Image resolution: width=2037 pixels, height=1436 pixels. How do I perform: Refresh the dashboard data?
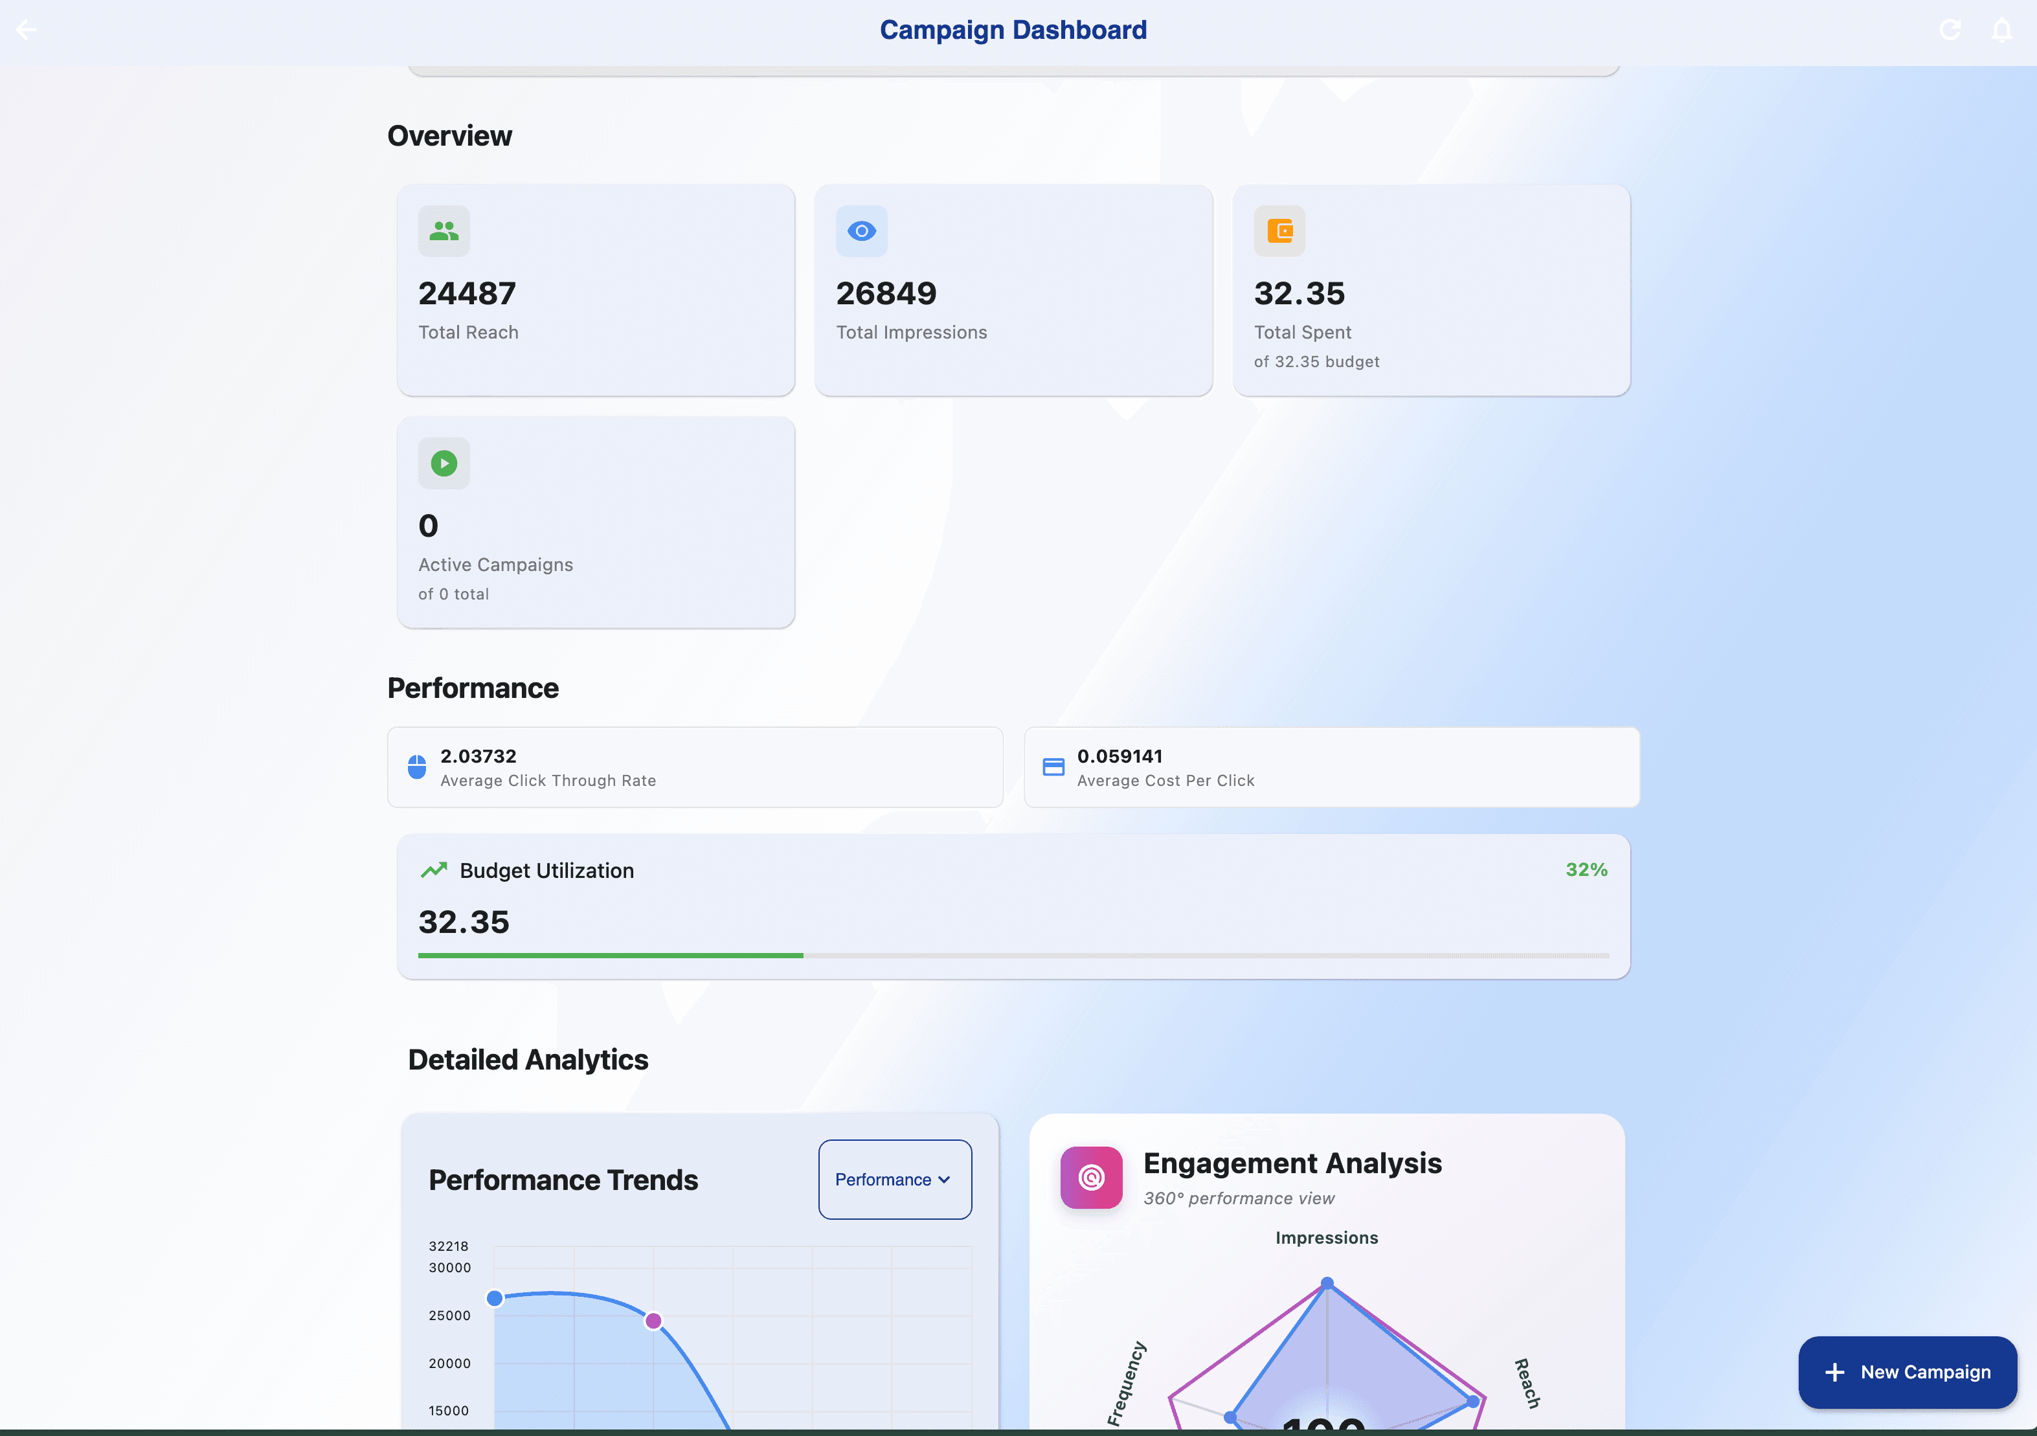pyautogui.click(x=1950, y=29)
